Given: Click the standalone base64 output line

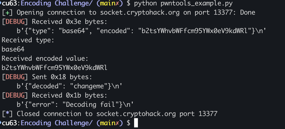Looking at the screenshot, I should [x=13, y=49].
